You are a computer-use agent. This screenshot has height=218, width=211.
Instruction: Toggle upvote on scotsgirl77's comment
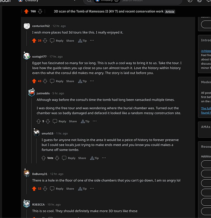coord(34,81)
